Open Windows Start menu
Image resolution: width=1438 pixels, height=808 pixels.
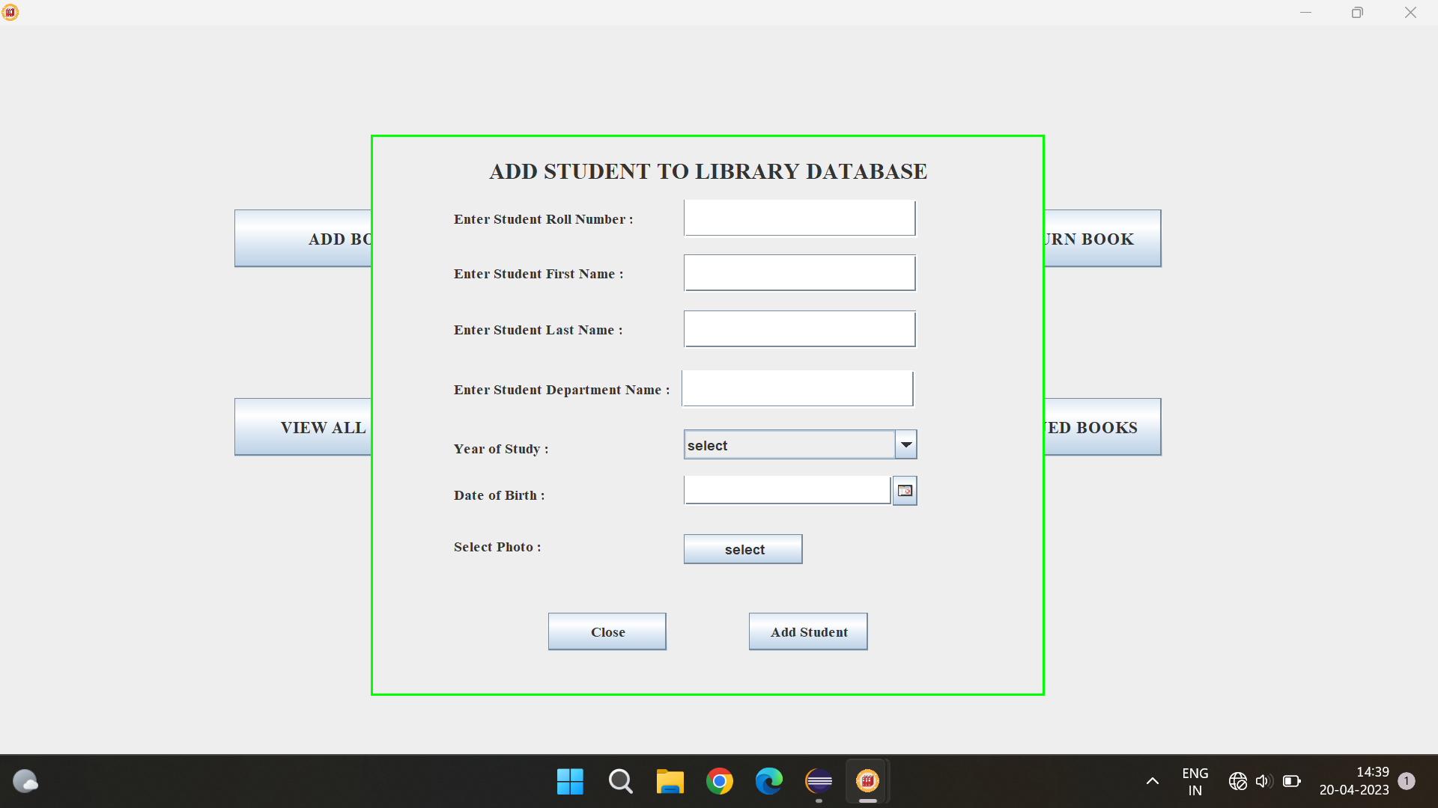point(570,781)
